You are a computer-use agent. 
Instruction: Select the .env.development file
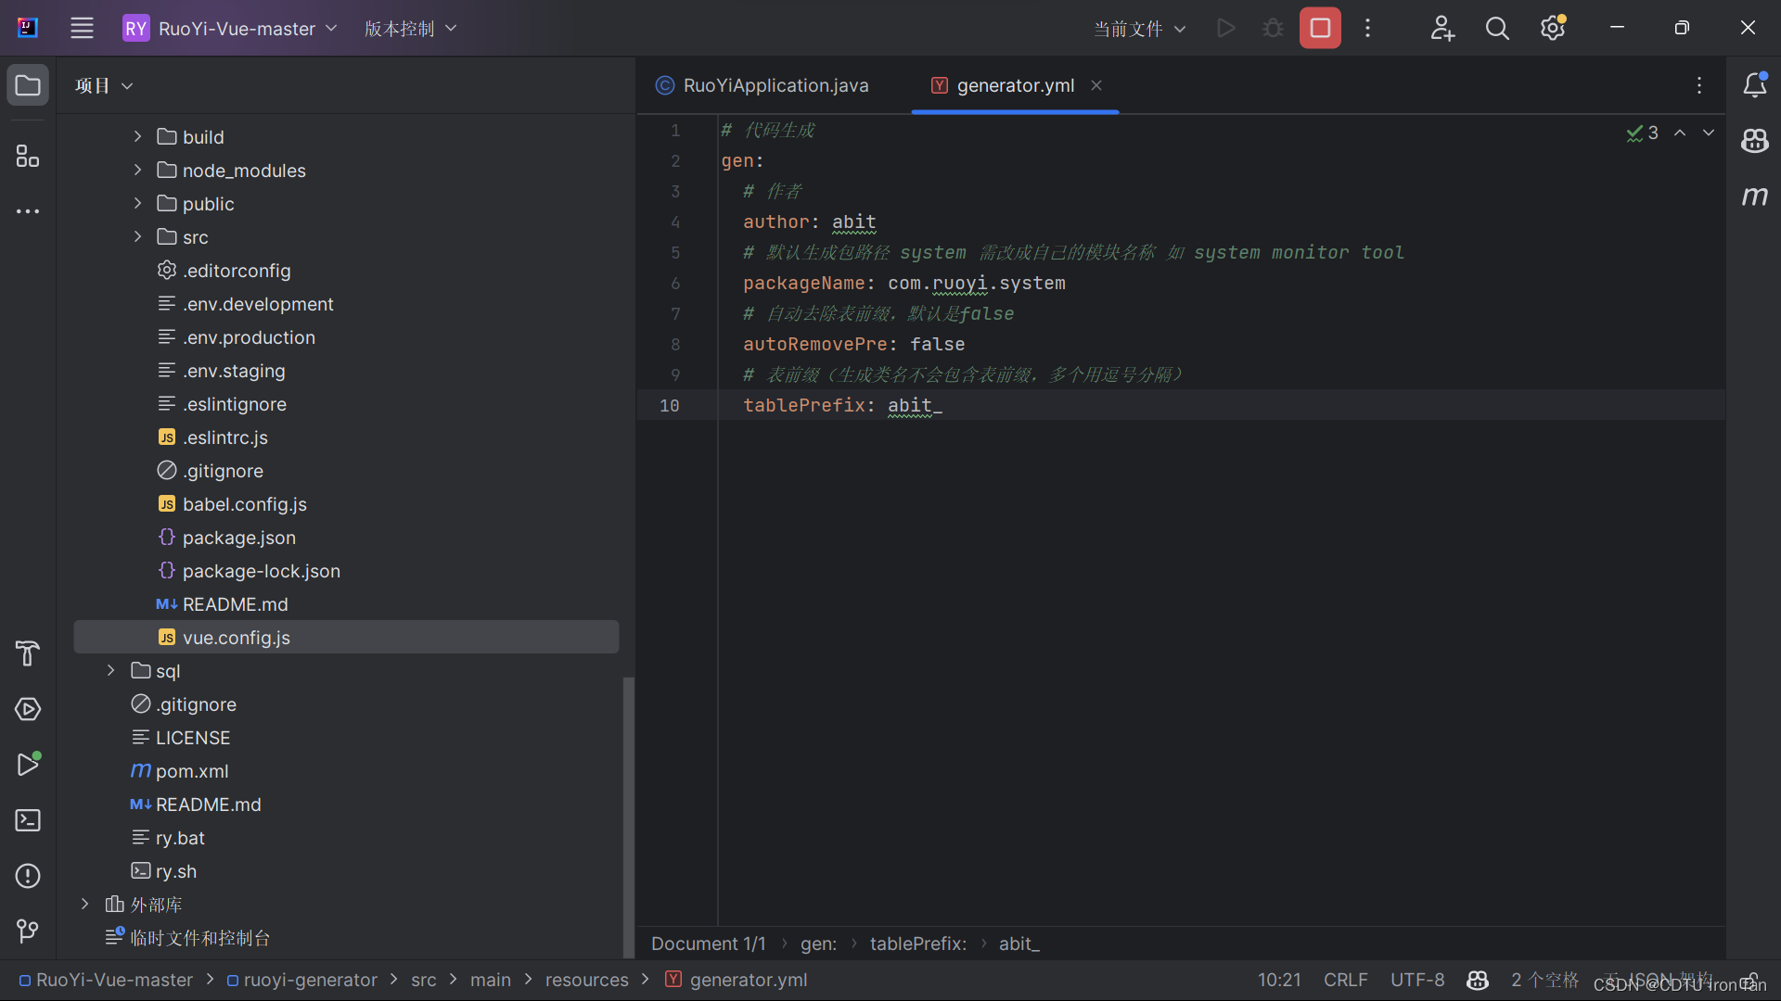coord(258,303)
